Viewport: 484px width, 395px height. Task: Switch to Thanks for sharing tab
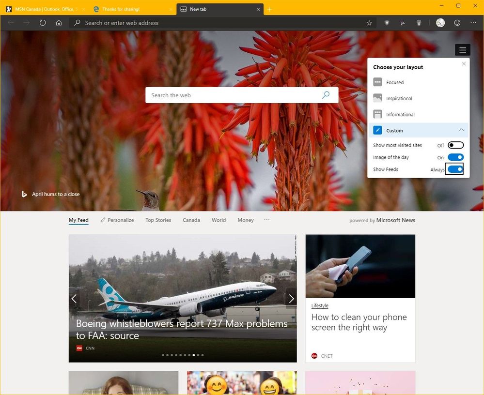132,9
